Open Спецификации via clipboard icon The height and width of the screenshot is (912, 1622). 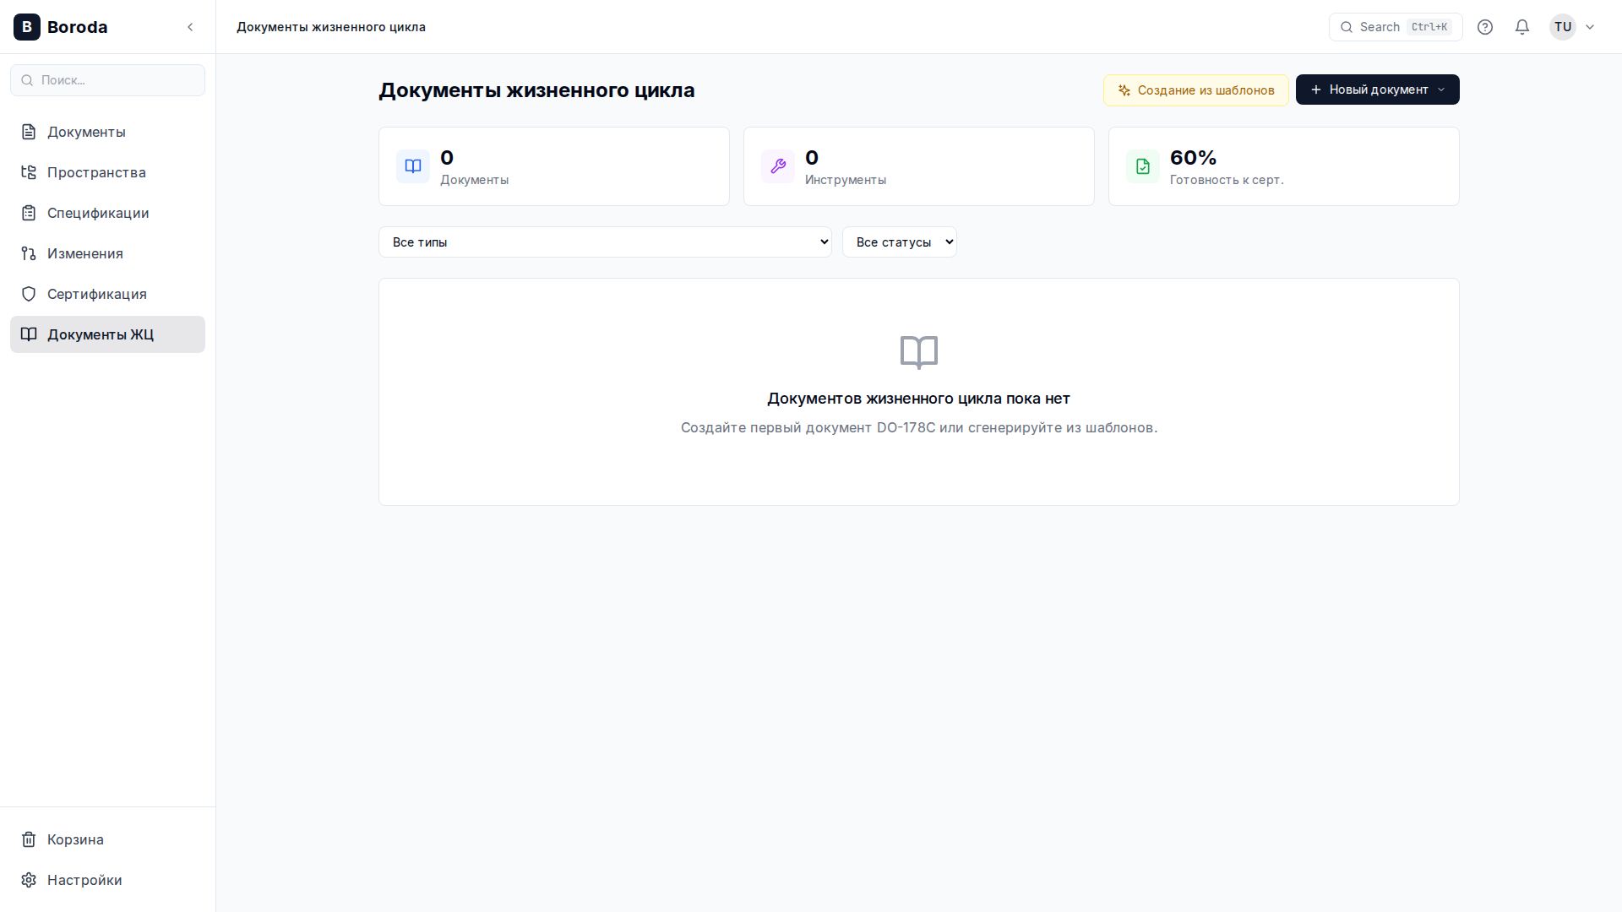click(29, 213)
